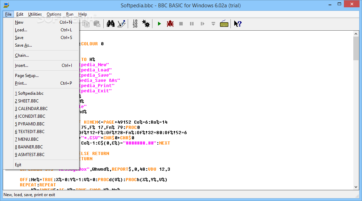
Task: Choose New from the File menu
Action: (x=44, y=22)
